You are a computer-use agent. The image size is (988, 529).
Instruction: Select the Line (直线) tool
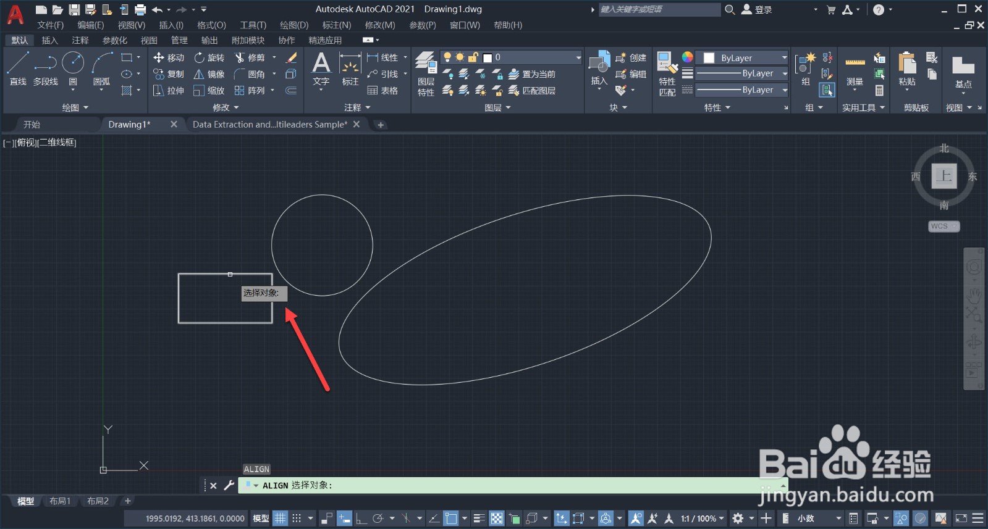pos(18,68)
